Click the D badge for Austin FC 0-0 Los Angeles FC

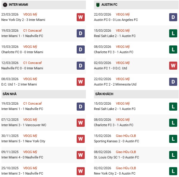click(x=173, y=17)
